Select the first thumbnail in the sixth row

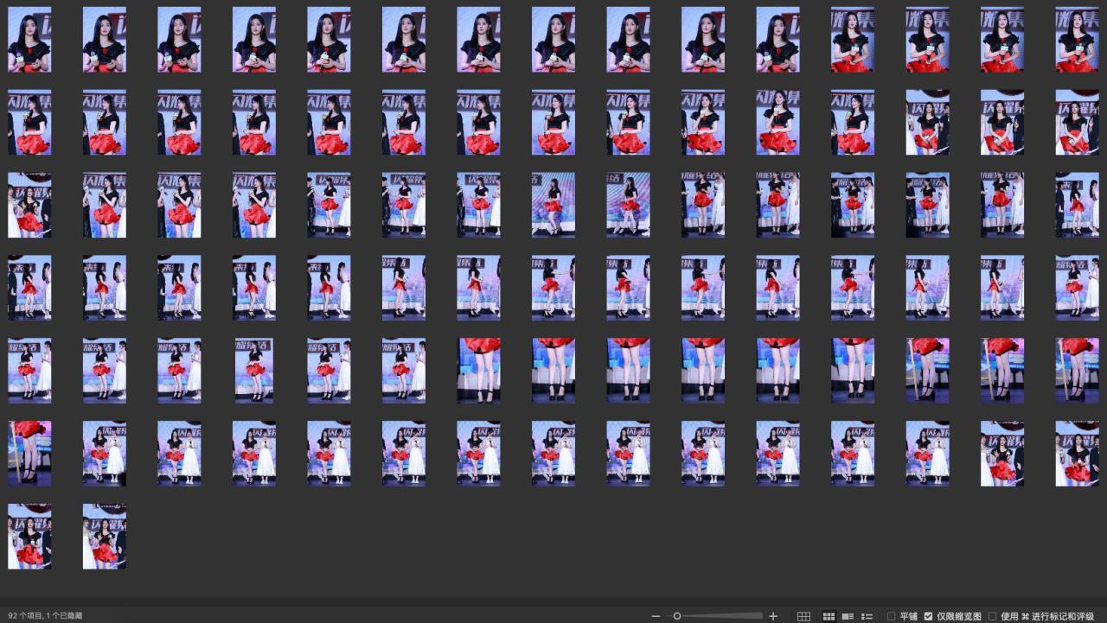click(x=29, y=454)
